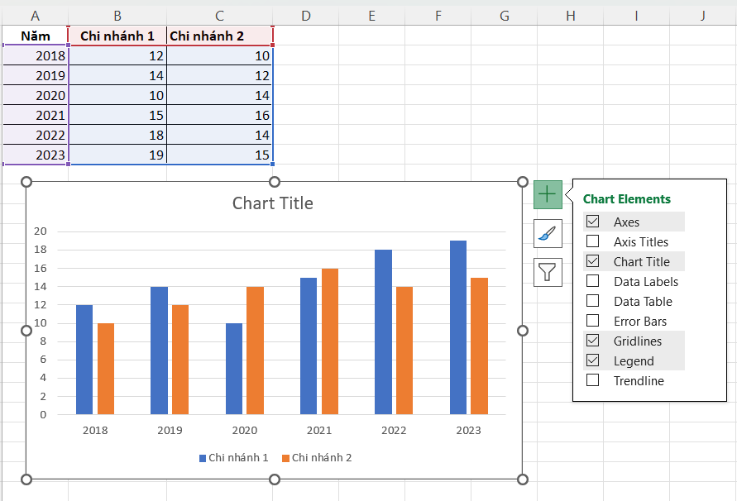Viewport: 737px width, 501px height.
Task: Select the cell containing year 2018
Action: pyautogui.click(x=36, y=55)
